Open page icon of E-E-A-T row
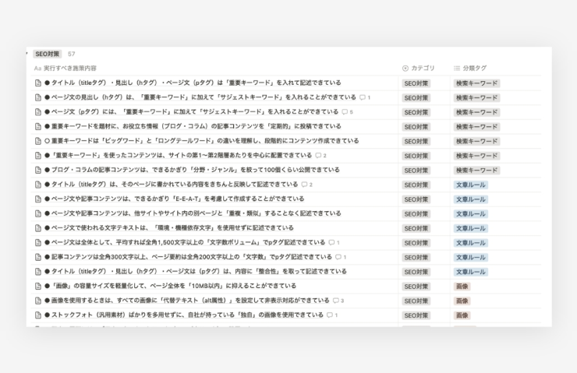This screenshot has width=577, height=373. coord(38,199)
